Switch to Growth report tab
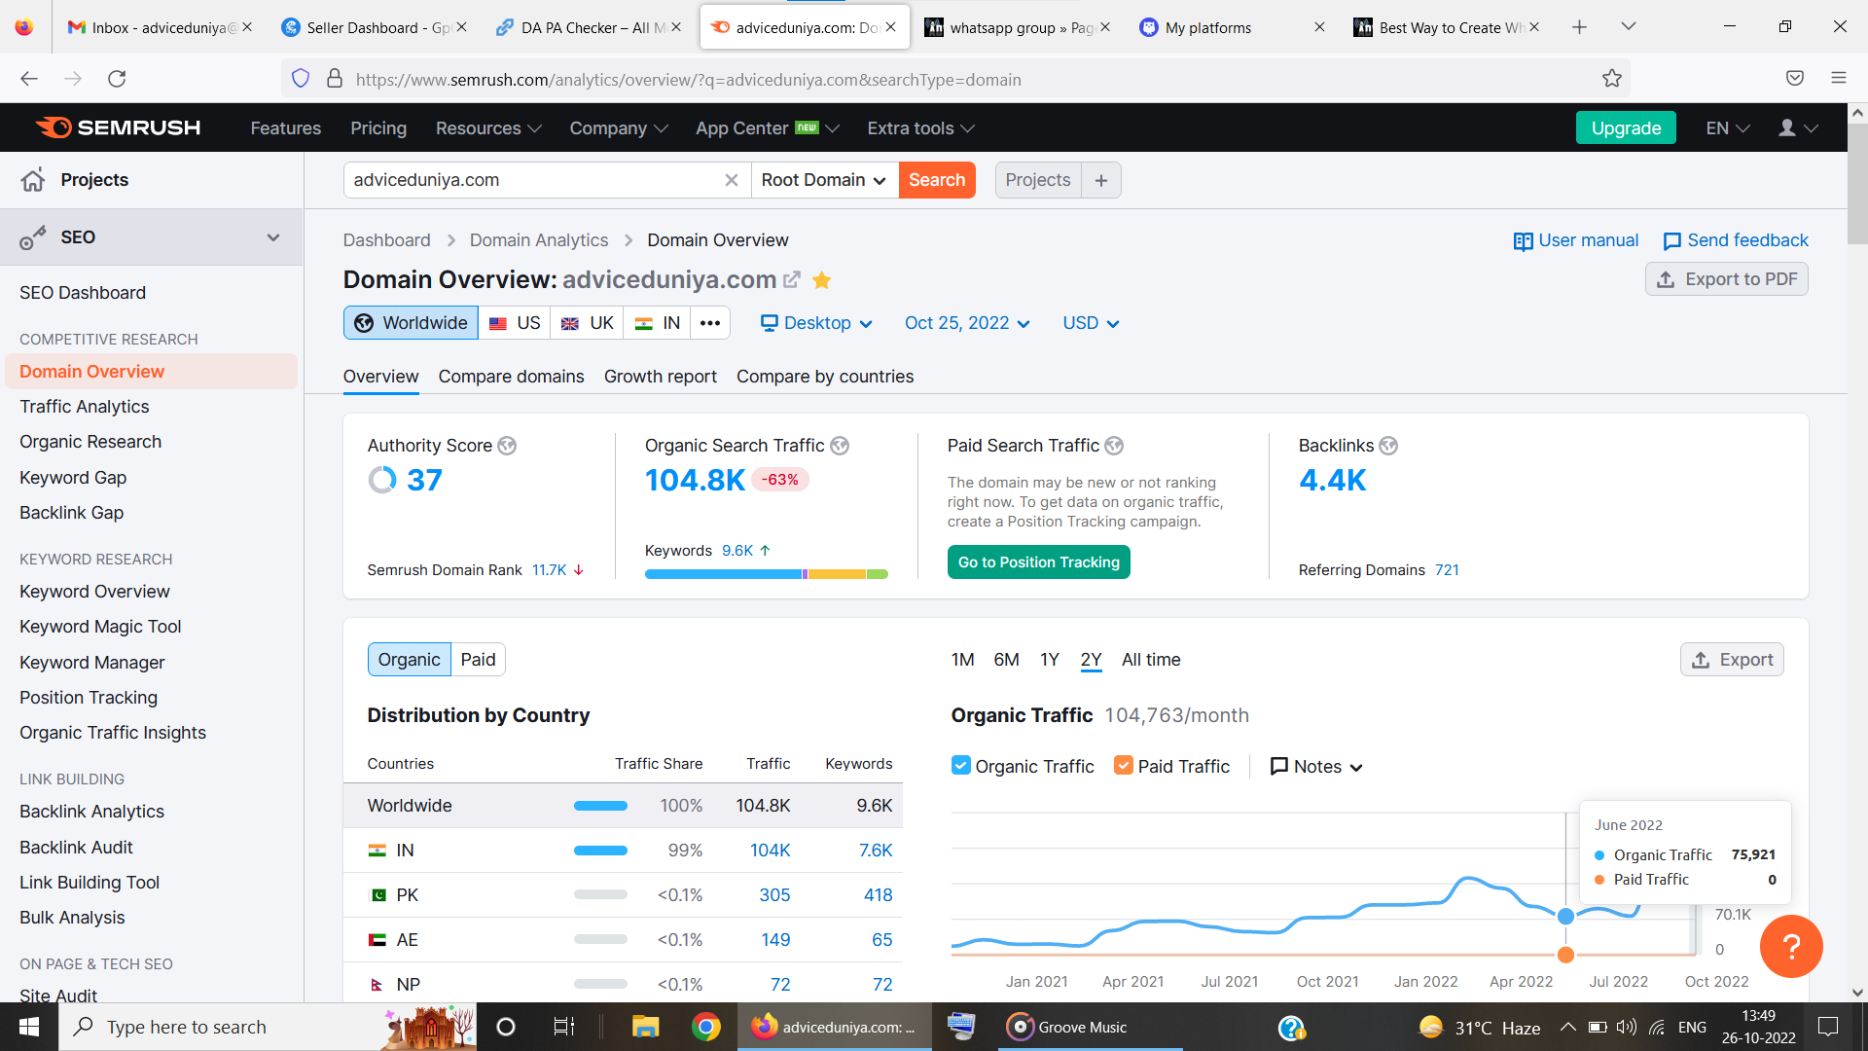1868x1051 pixels. (661, 377)
